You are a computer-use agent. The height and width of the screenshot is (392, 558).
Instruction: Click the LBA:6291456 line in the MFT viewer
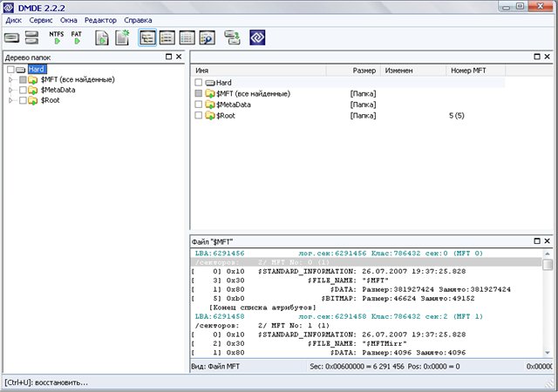tap(339, 253)
